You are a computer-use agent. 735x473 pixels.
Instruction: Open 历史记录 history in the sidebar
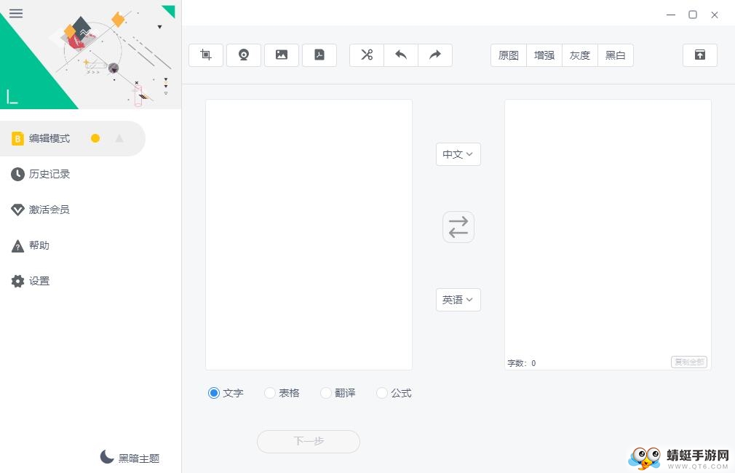(49, 174)
